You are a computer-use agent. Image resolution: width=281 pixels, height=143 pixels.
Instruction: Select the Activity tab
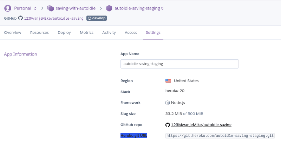tap(109, 33)
